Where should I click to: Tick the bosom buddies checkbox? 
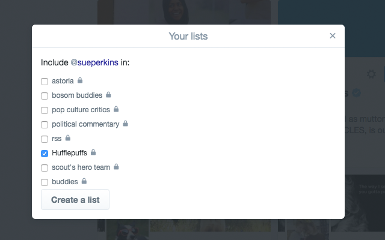(x=45, y=96)
